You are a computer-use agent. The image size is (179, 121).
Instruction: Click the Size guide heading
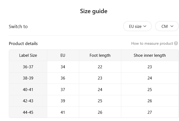click(94, 11)
